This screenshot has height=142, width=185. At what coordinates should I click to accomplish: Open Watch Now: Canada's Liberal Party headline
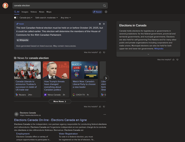[84, 84]
